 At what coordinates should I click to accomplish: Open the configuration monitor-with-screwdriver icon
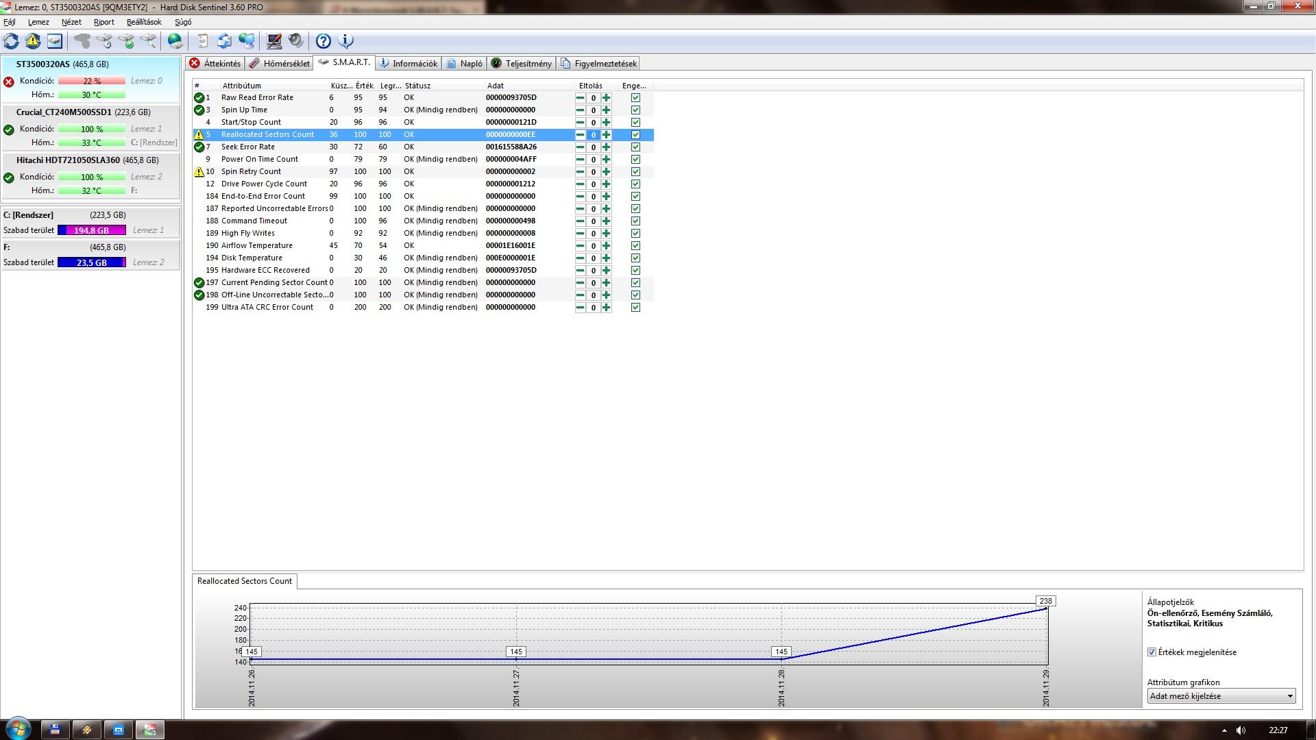tap(274, 41)
